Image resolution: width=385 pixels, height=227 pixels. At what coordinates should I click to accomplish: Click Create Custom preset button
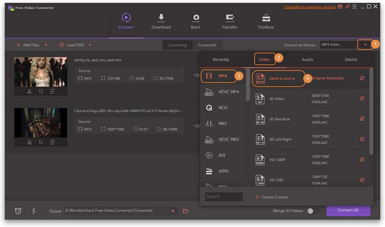pos(271,197)
